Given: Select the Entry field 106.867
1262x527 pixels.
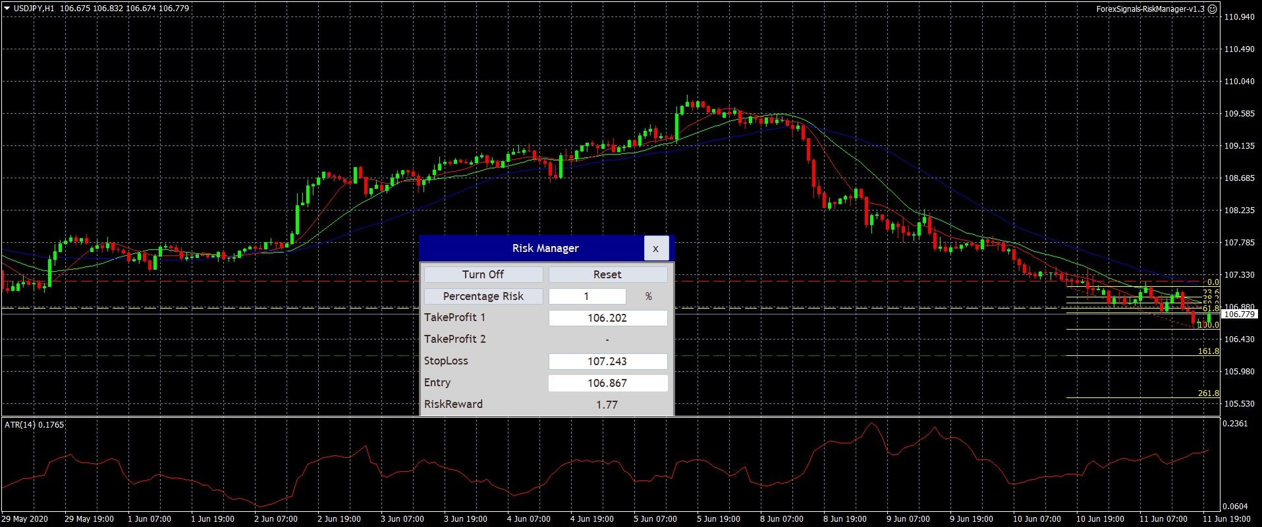Looking at the screenshot, I should (608, 383).
